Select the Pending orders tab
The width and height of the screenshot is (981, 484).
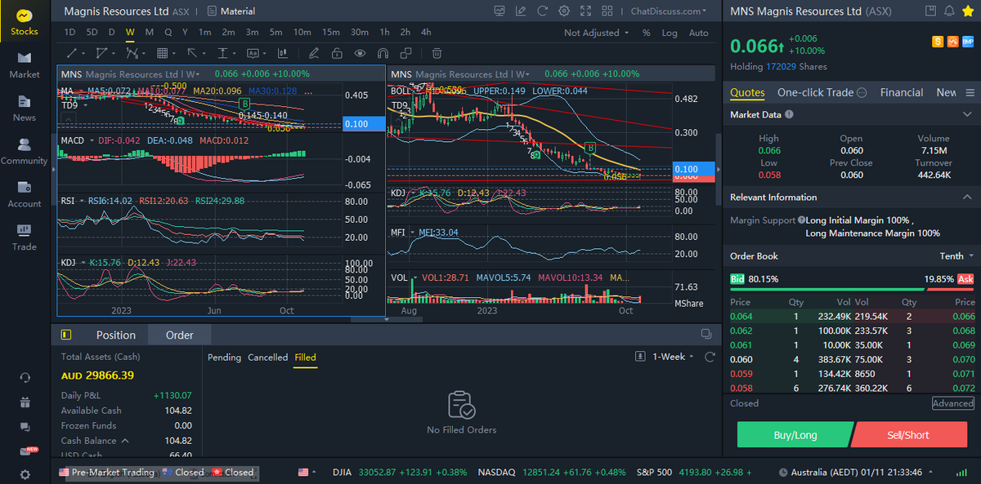click(x=224, y=357)
